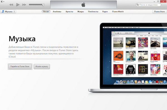
Task: Open the Артисты tab
Action: (69, 12)
